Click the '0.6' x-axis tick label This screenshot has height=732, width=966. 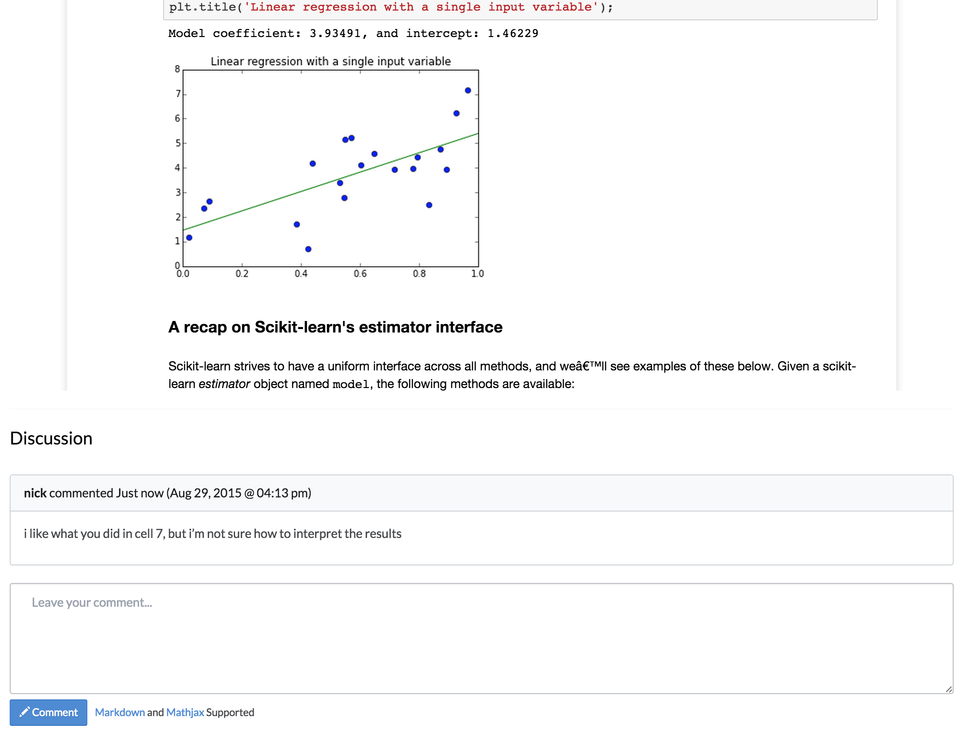coord(360,274)
